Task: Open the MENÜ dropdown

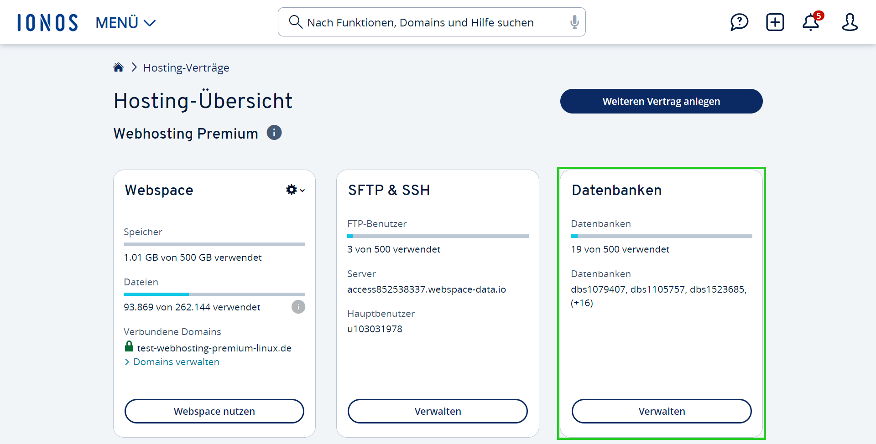Action: (x=126, y=22)
